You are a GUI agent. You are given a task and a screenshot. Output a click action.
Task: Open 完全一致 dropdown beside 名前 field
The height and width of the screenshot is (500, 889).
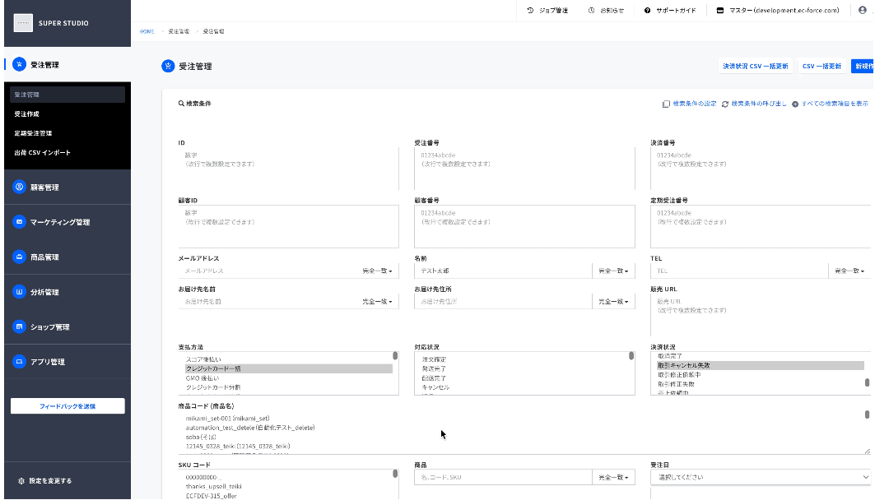[613, 271]
